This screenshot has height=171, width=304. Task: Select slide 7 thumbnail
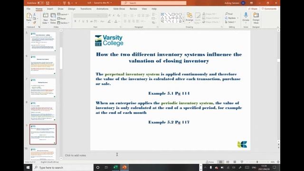click(43, 88)
